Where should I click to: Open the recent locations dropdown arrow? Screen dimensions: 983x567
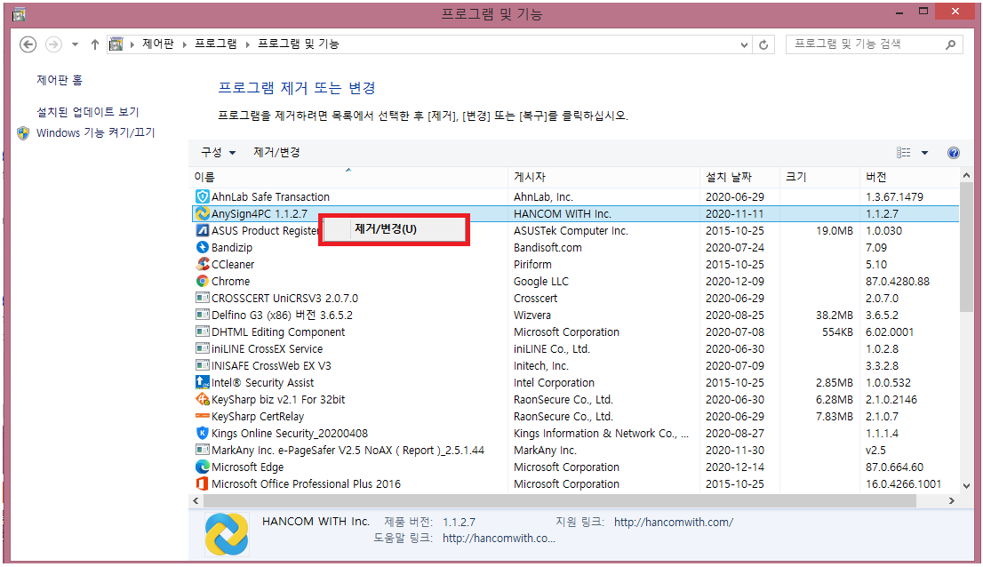pos(75,44)
